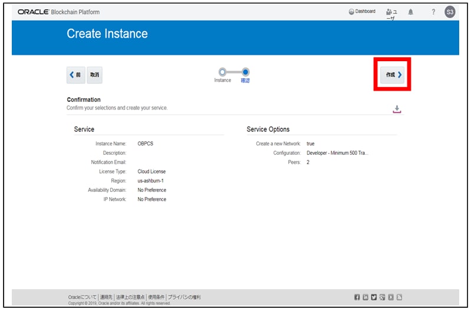Click the Facebook icon in the footer
Screen dimensions: 471x312
pos(357,297)
